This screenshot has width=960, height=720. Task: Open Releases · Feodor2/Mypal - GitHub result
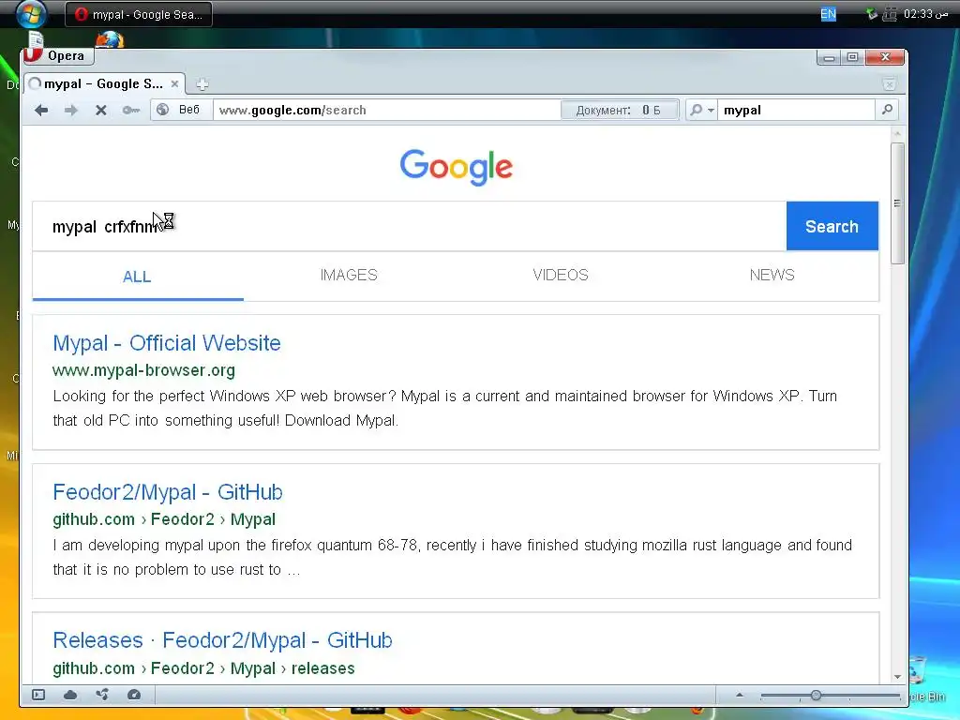pyautogui.click(x=222, y=640)
